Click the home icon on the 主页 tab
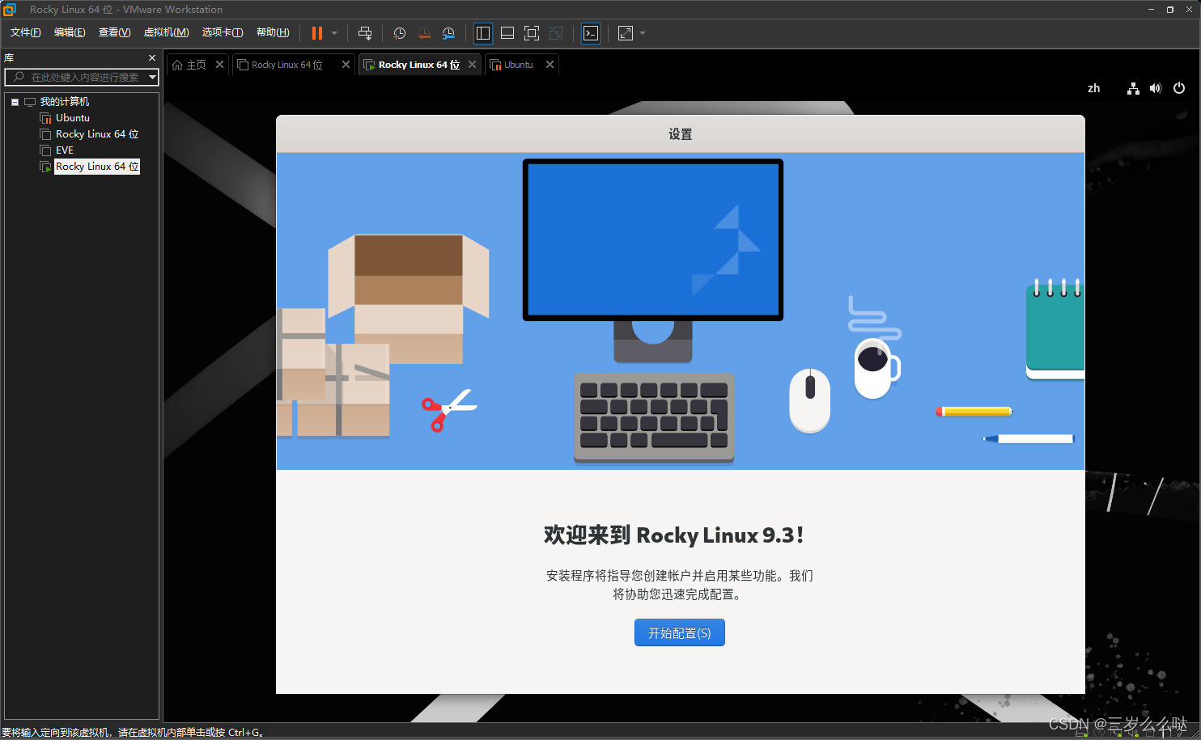Viewport: 1201px width, 740px height. [177, 65]
